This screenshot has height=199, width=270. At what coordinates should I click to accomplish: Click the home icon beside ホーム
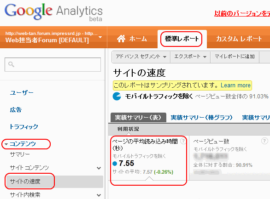pyautogui.click(x=121, y=39)
